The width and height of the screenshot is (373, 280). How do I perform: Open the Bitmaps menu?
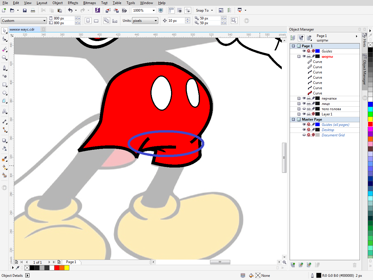pyautogui.click(x=89, y=3)
